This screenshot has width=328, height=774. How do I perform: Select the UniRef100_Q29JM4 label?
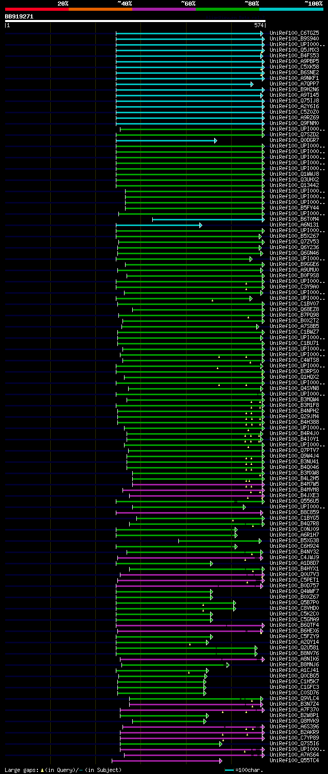(x=294, y=416)
